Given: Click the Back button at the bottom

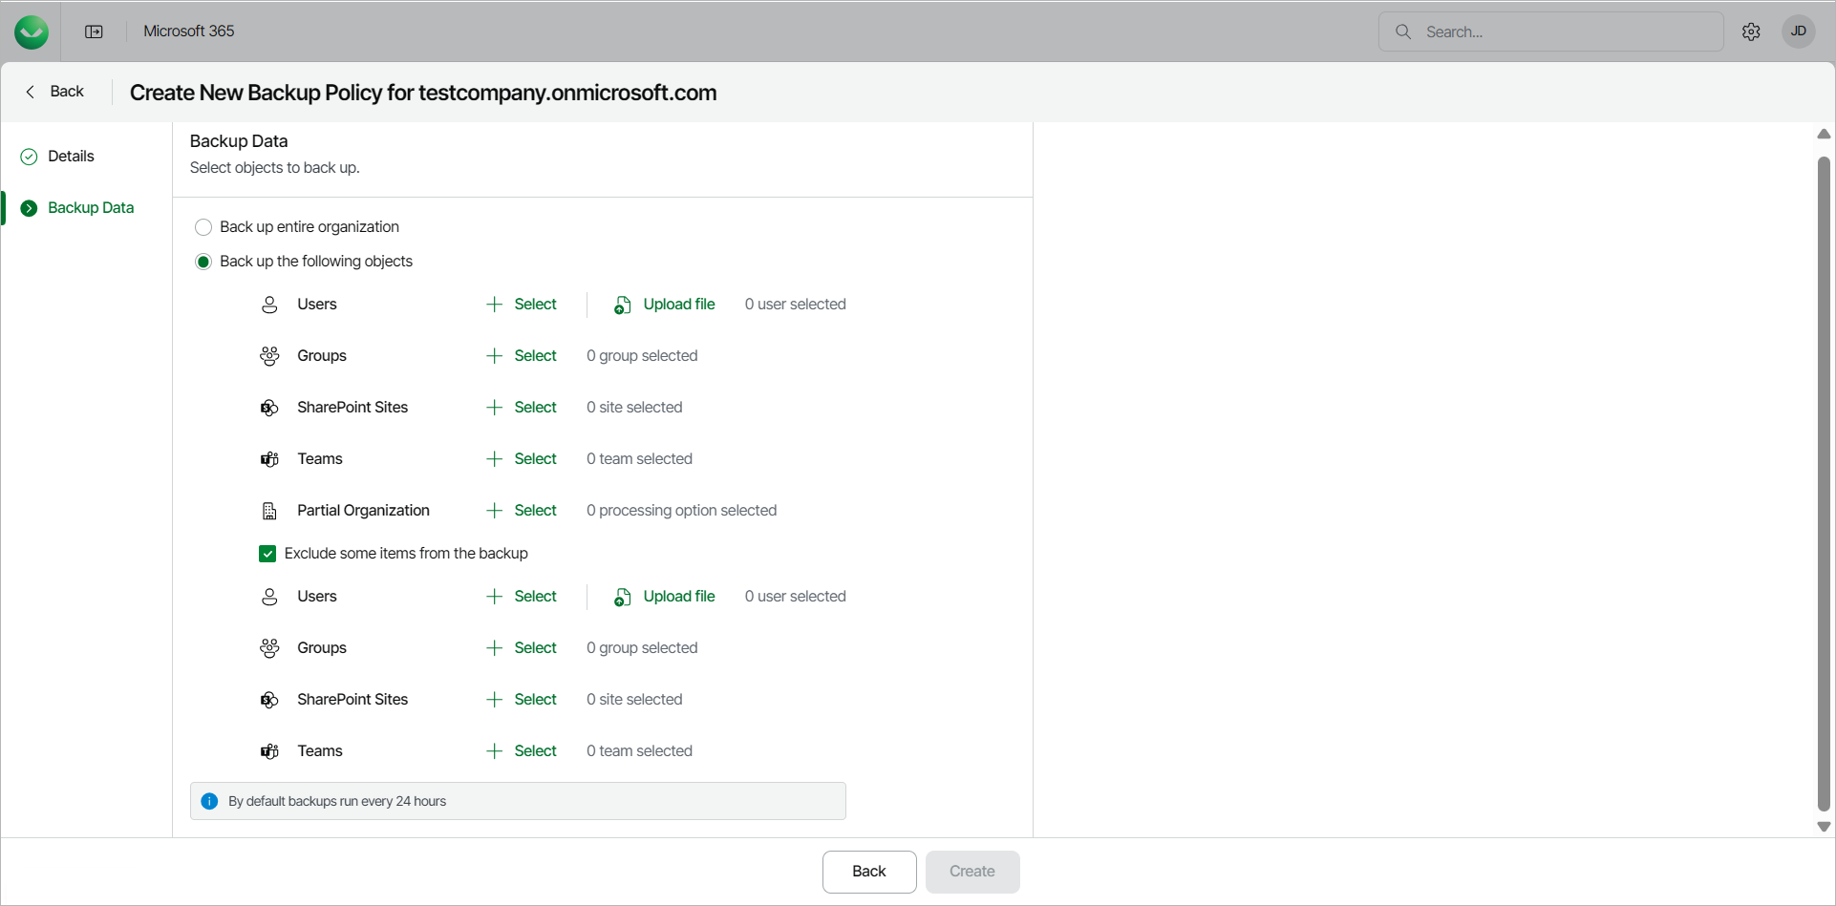Looking at the screenshot, I should coord(869,872).
